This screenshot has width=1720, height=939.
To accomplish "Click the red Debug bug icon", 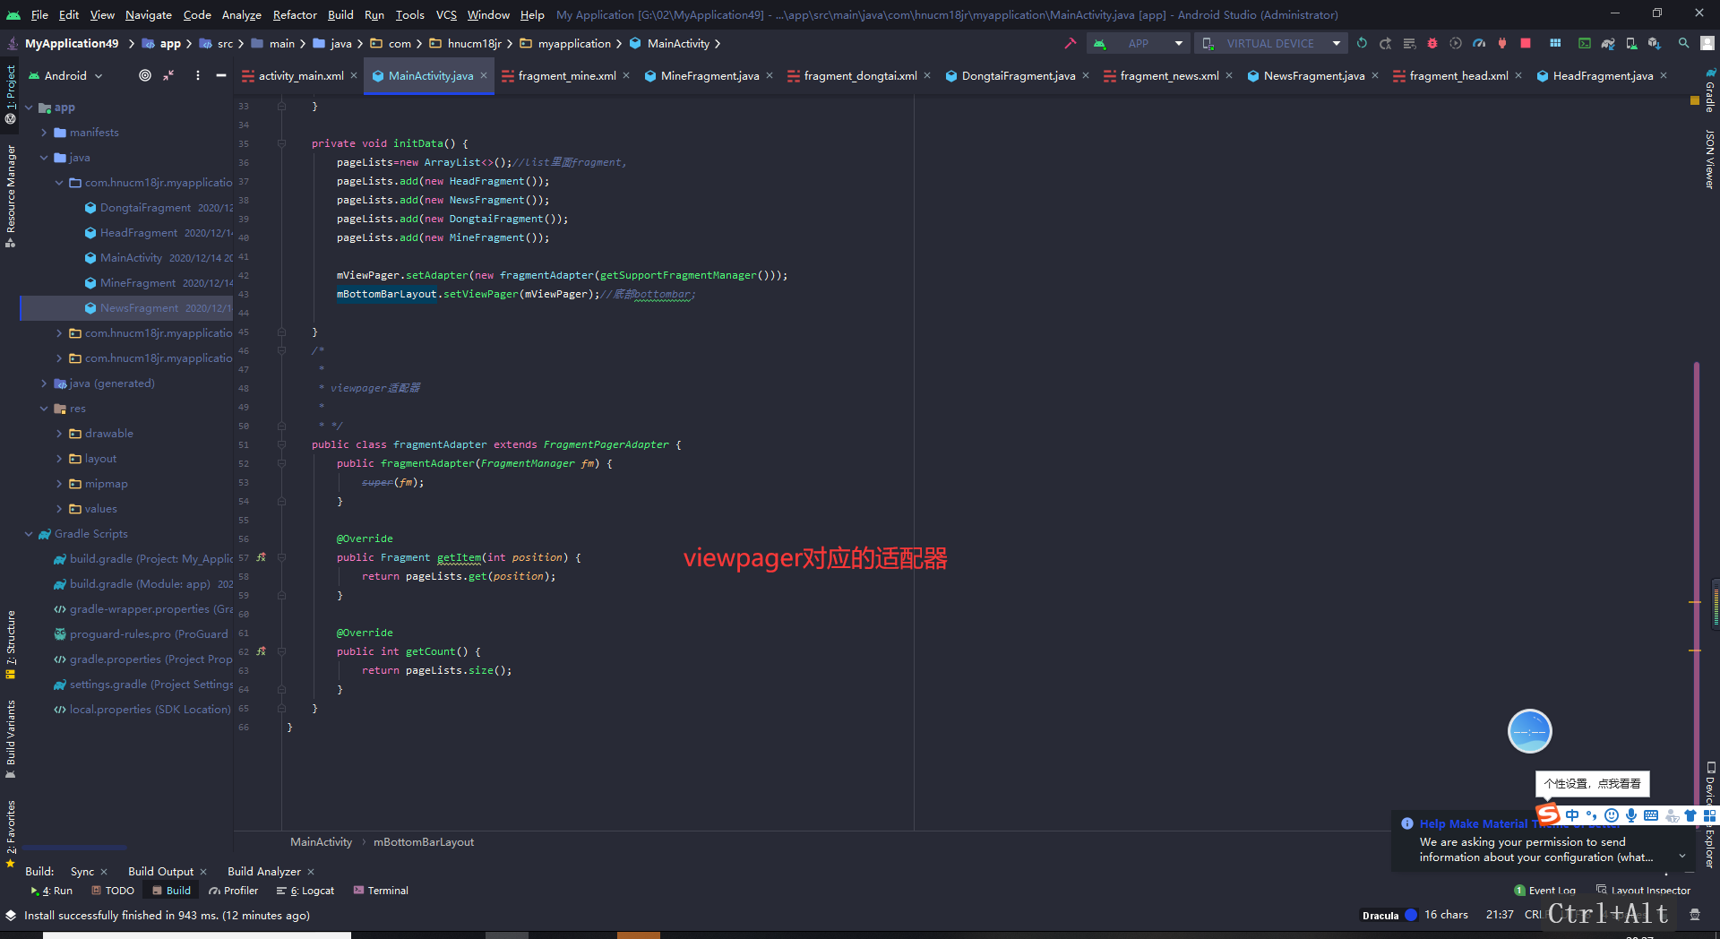I will pyautogui.click(x=1432, y=43).
